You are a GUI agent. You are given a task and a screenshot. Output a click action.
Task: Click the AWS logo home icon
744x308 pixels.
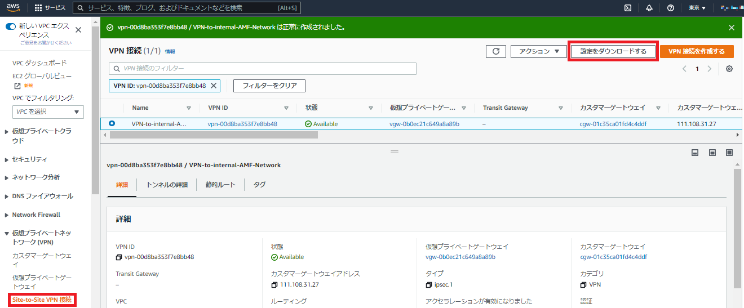pos(14,8)
